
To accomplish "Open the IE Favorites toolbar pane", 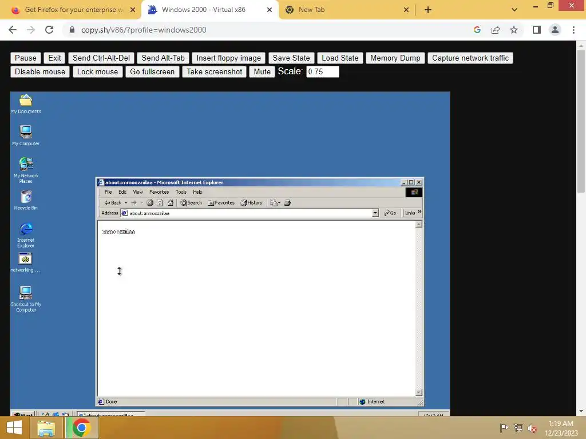I will [221, 203].
